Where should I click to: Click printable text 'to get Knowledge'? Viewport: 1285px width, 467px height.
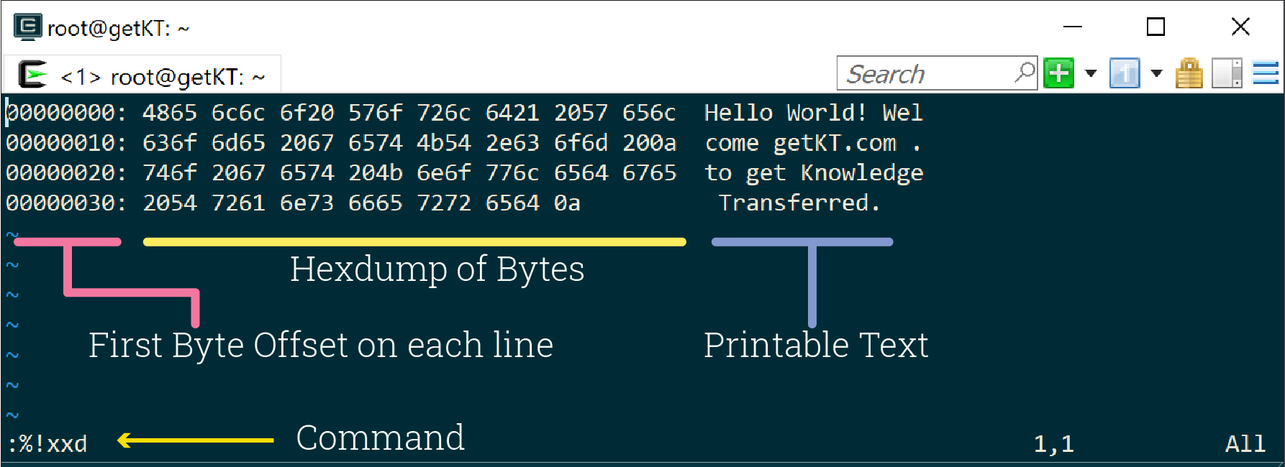(814, 173)
